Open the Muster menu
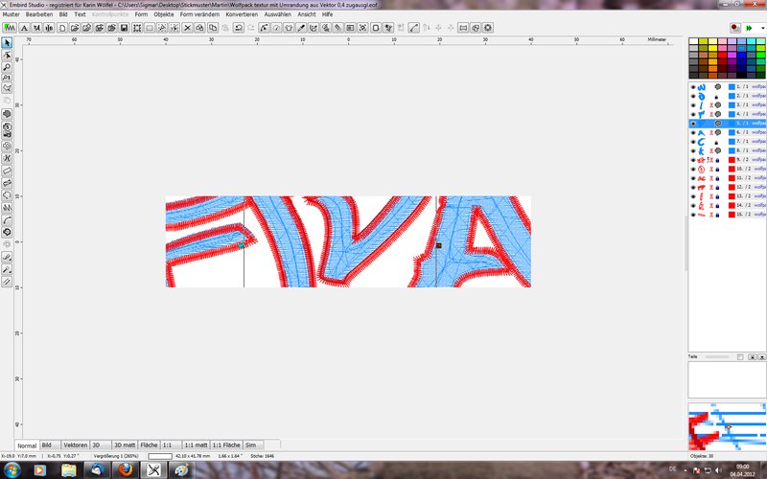This screenshot has width=767, height=479. tap(12, 14)
